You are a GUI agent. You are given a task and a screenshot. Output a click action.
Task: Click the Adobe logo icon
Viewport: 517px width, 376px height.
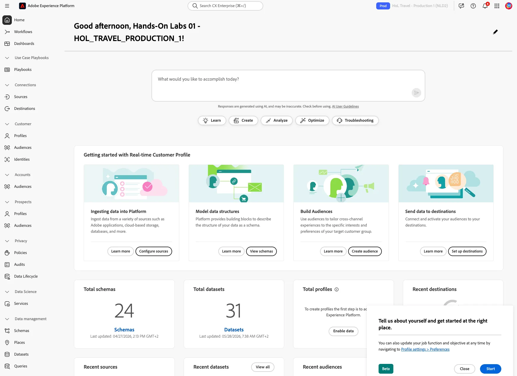click(22, 6)
